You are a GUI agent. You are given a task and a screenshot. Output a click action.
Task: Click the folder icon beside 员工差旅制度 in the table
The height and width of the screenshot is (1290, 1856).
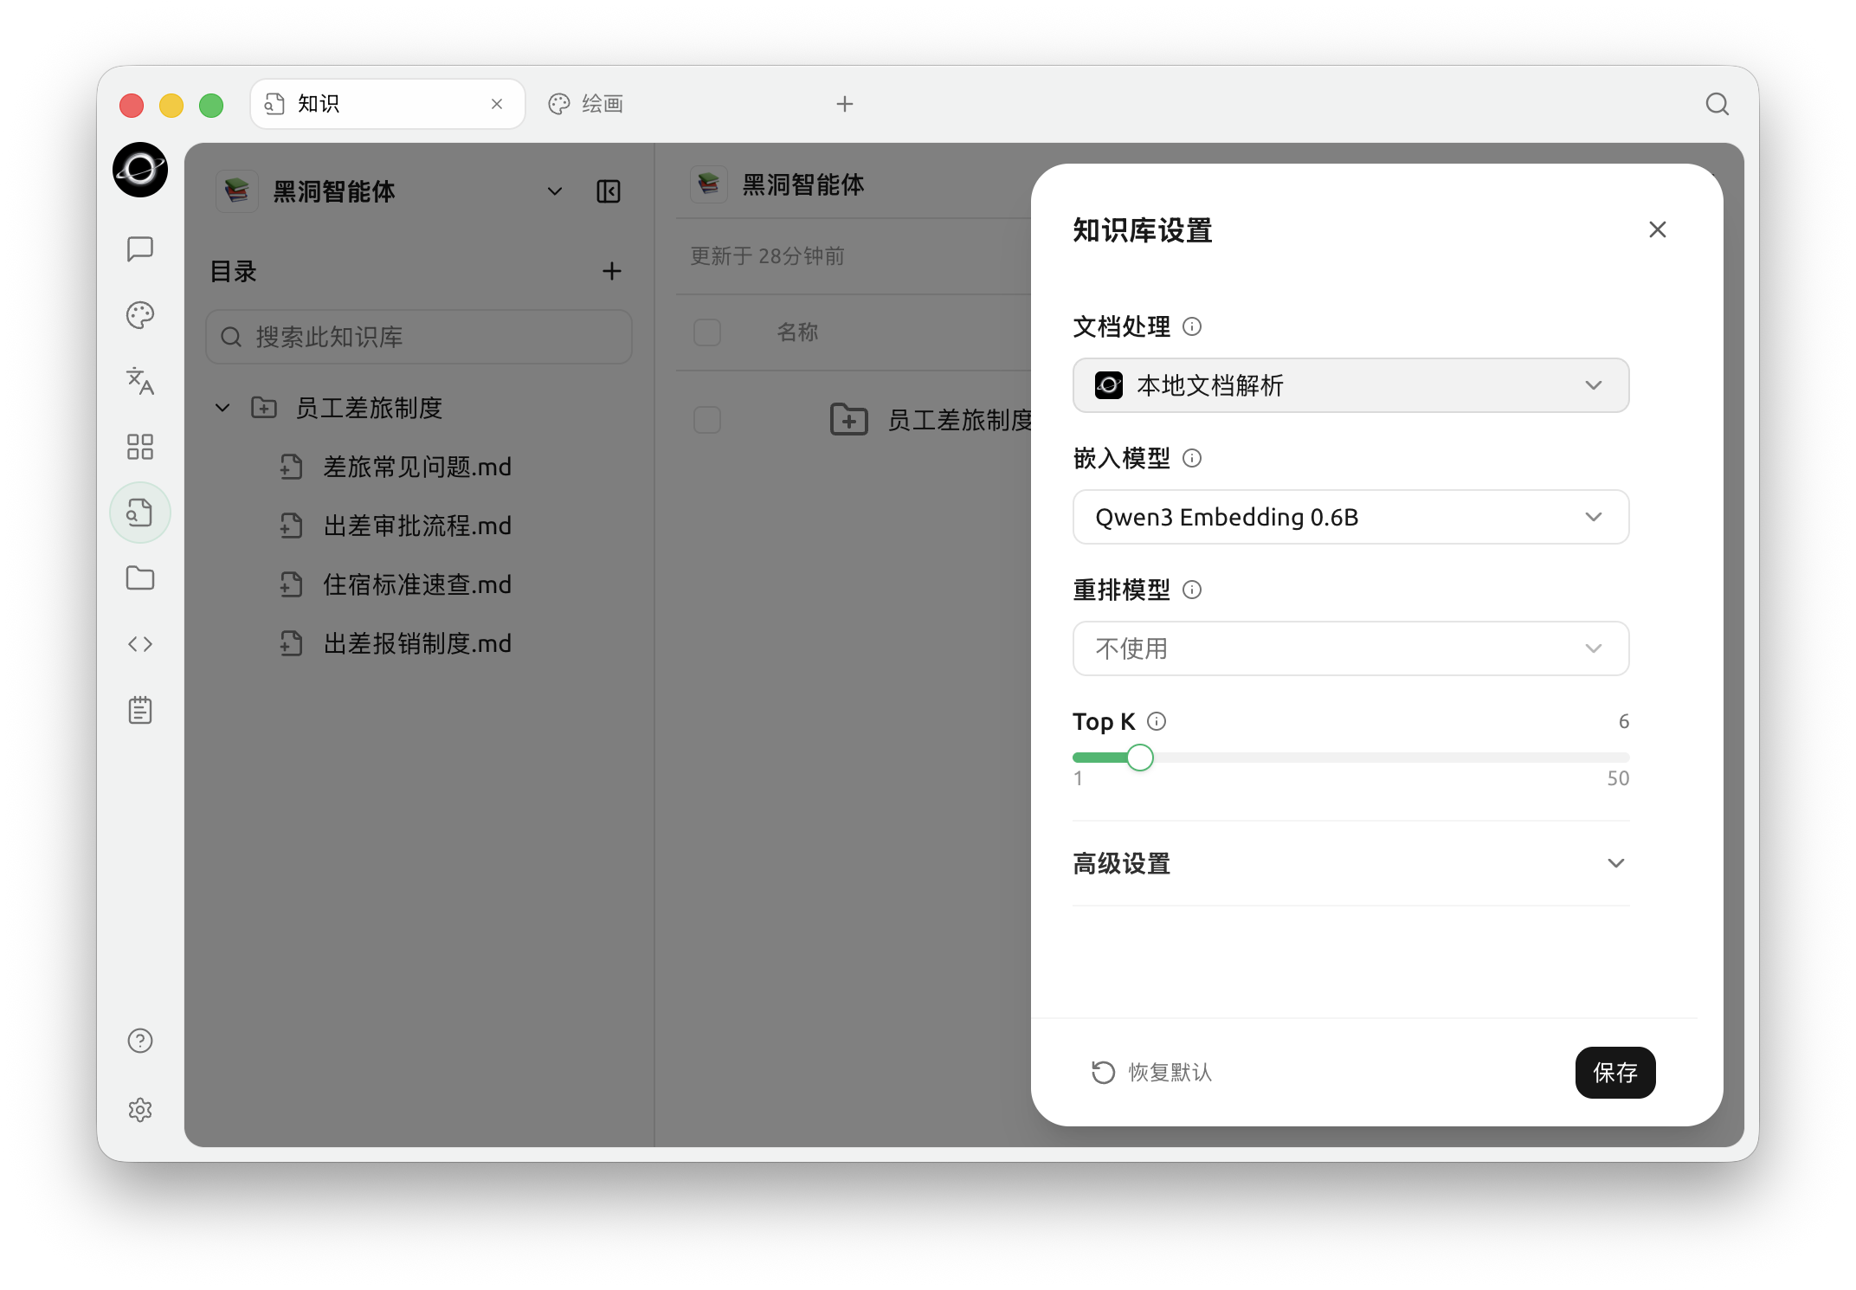coord(849,420)
